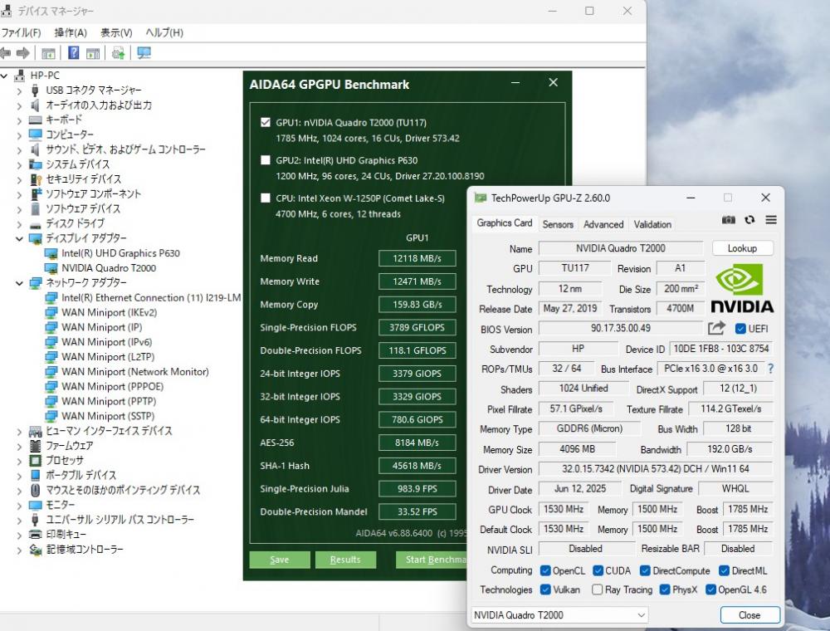
Task: Switch to the Advanced tab in GPU-Z
Action: click(x=603, y=224)
